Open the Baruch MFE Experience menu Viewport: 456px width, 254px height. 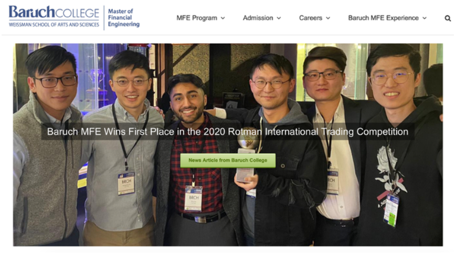click(383, 18)
